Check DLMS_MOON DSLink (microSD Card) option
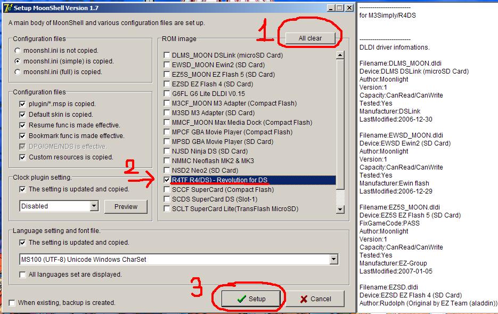Image resolution: width=498 pixels, height=314 pixels. [167, 55]
